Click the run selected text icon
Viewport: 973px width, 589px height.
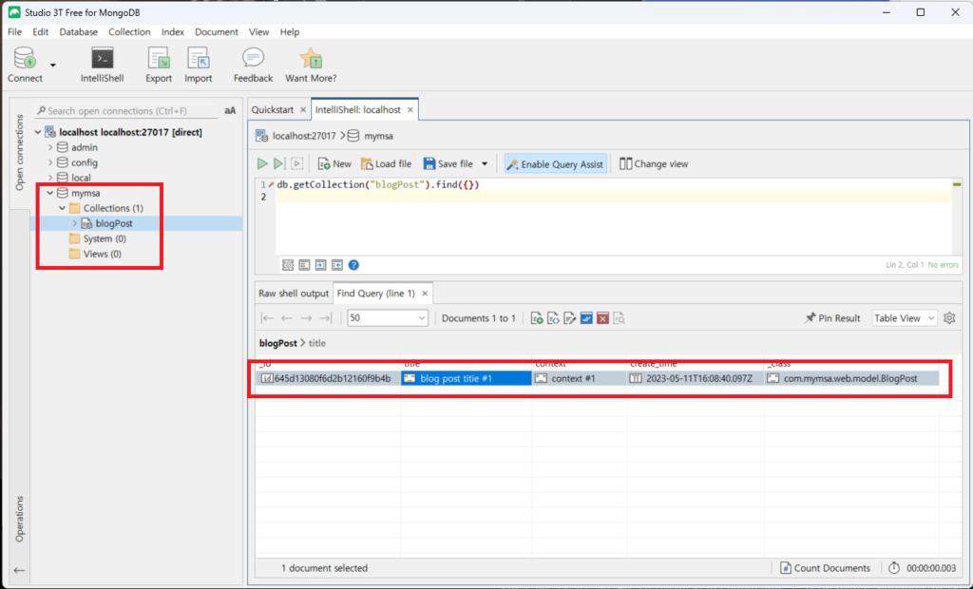click(x=297, y=163)
